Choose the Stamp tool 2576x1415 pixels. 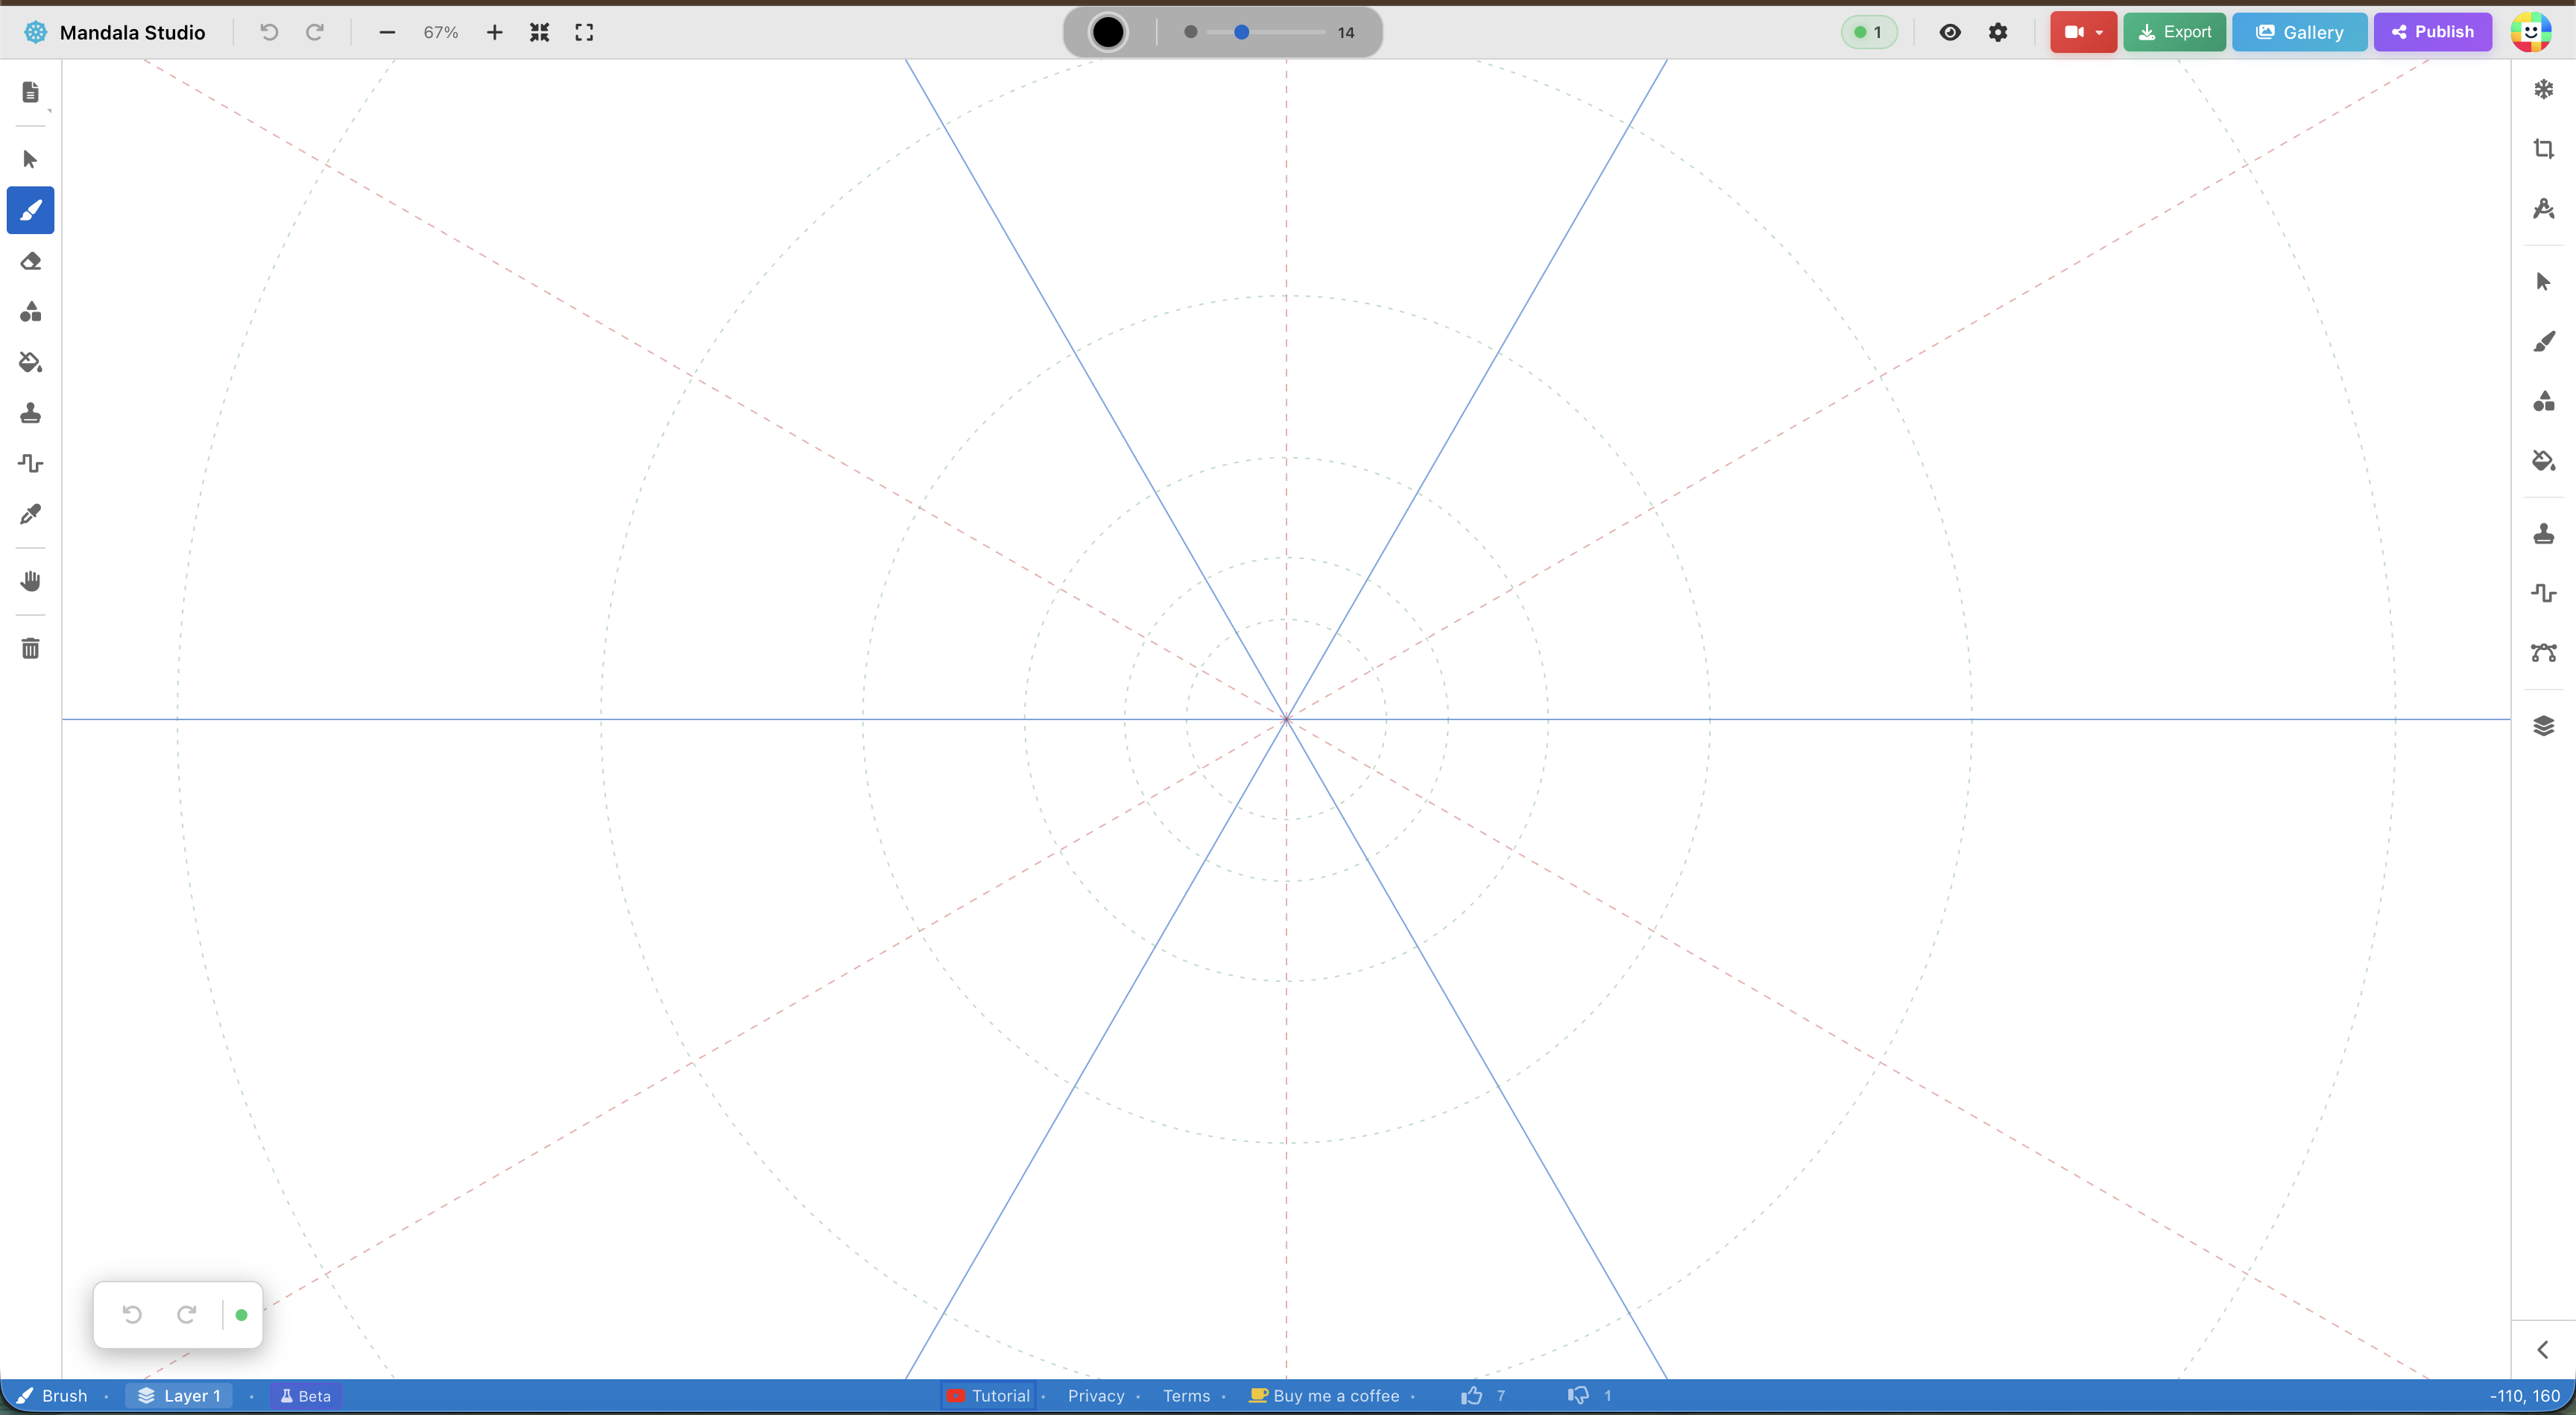pyautogui.click(x=30, y=412)
